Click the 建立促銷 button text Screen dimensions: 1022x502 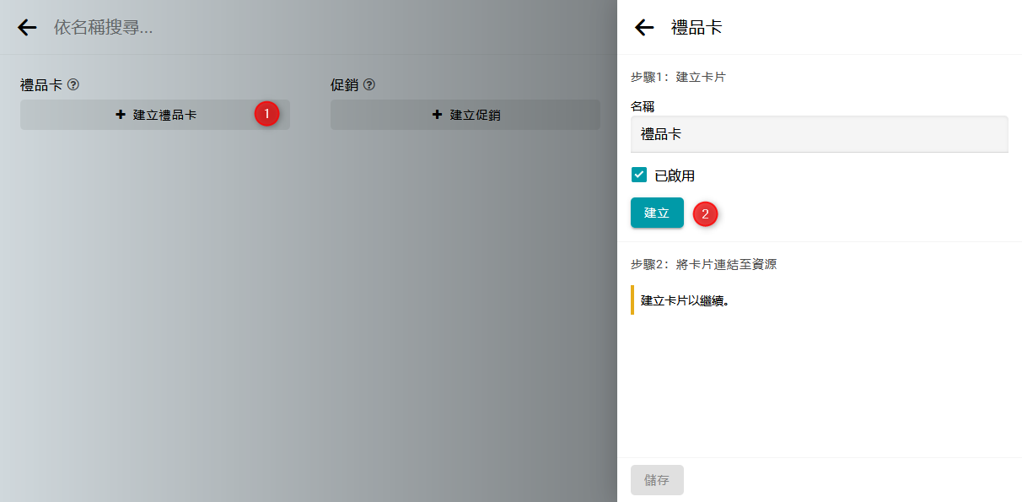pyautogui.click(x=475, y=115)
